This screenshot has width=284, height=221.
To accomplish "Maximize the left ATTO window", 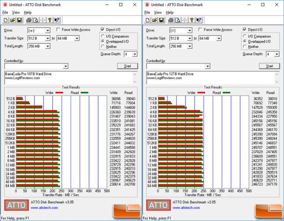I will [121, 5].
